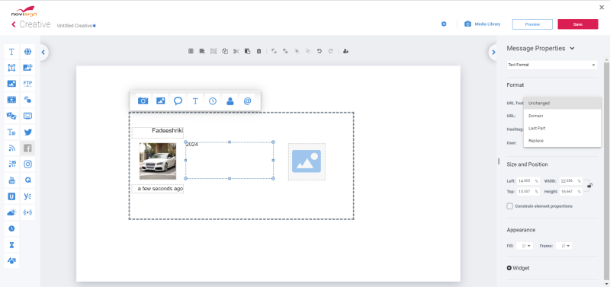The height and width of the screenshot is (287, 610).
Task: Collapse the left widget panel arrow
Action: point(43,52)
